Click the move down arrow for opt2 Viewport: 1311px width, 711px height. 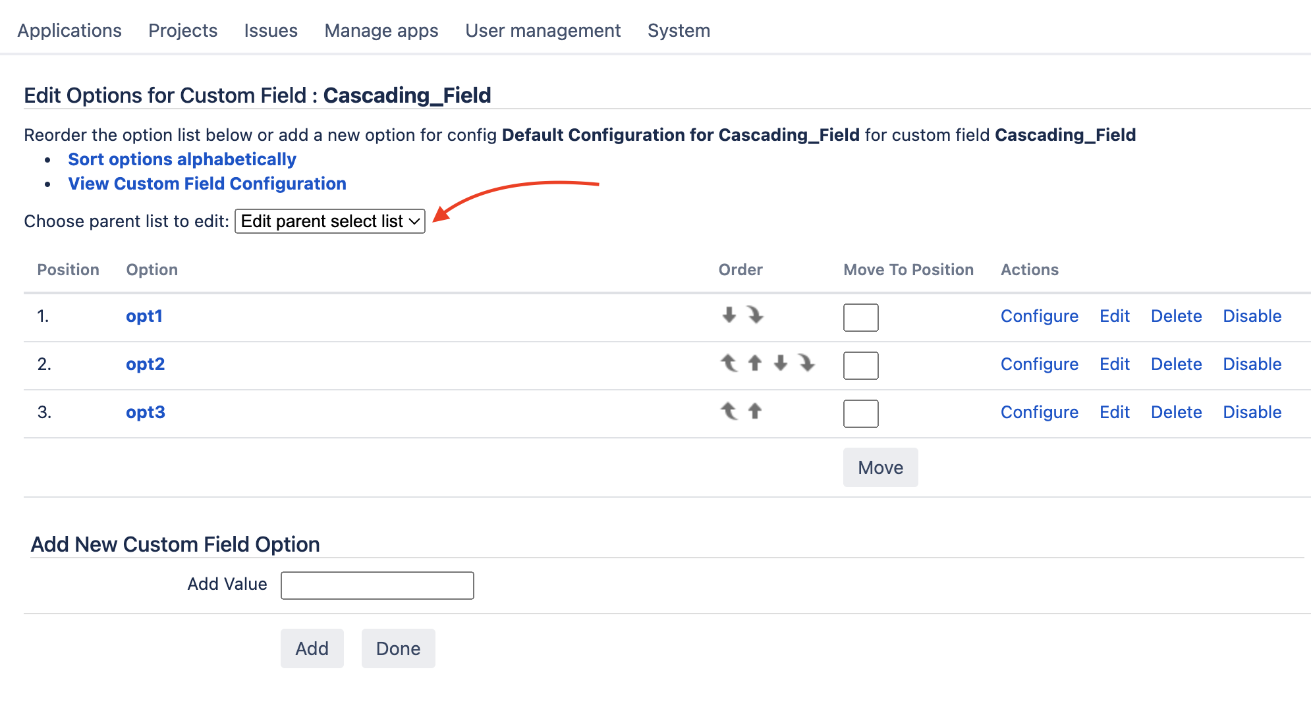point(781,363)
